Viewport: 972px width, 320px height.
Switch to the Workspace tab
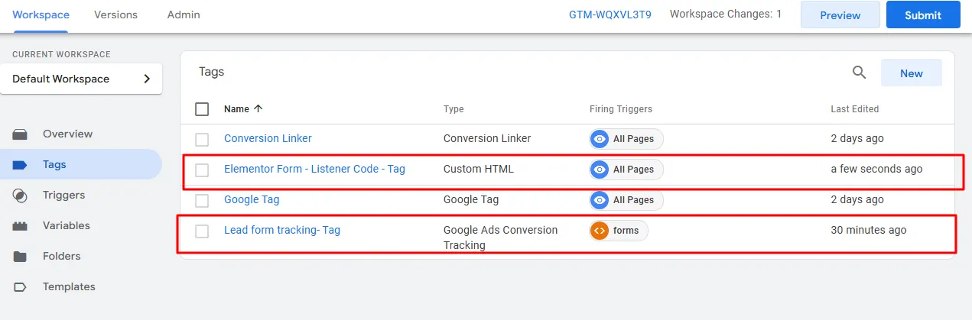coord(41,15)
